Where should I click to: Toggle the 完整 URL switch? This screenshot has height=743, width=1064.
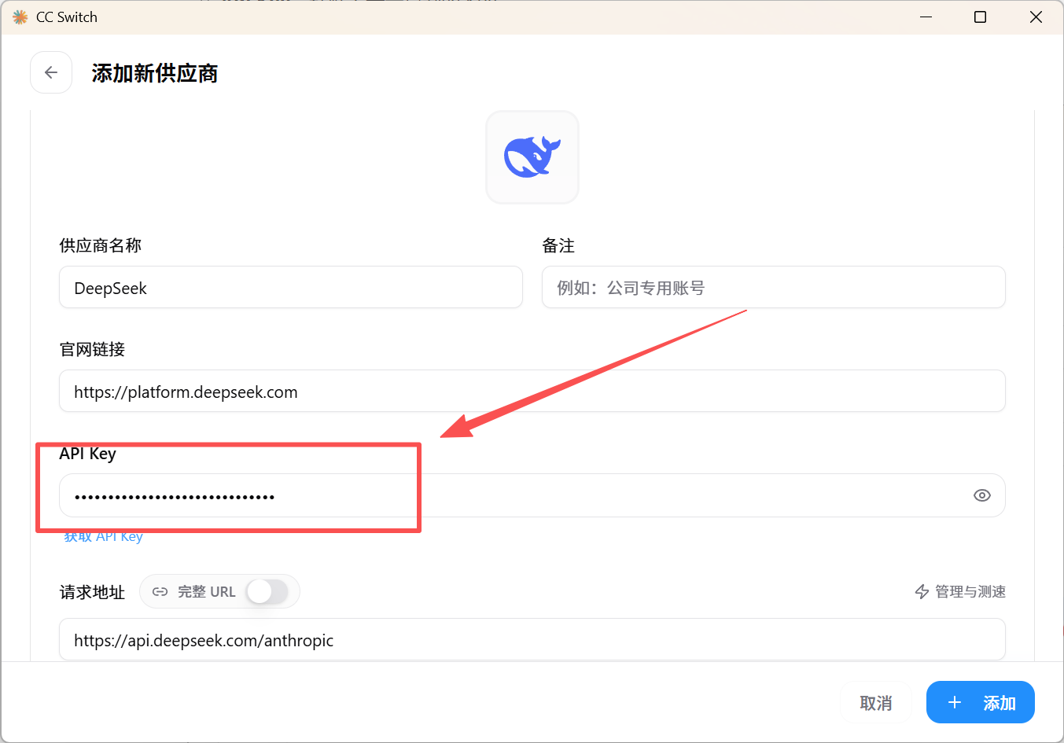coord(267,591)
